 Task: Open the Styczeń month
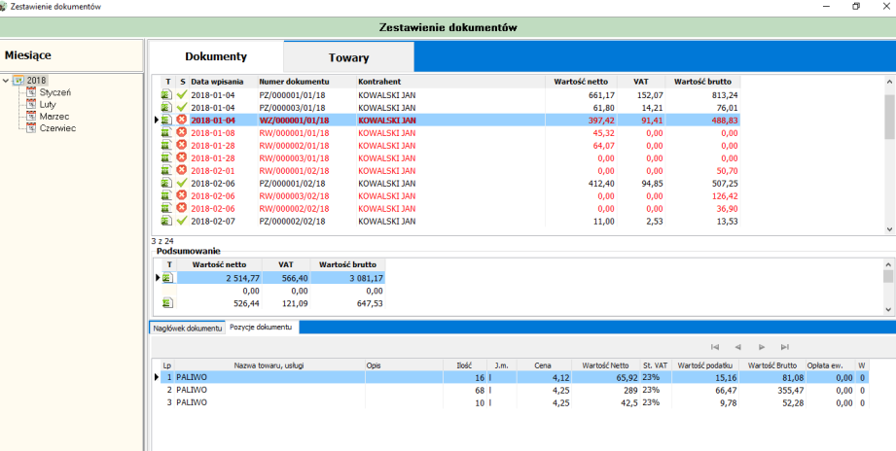55,92
